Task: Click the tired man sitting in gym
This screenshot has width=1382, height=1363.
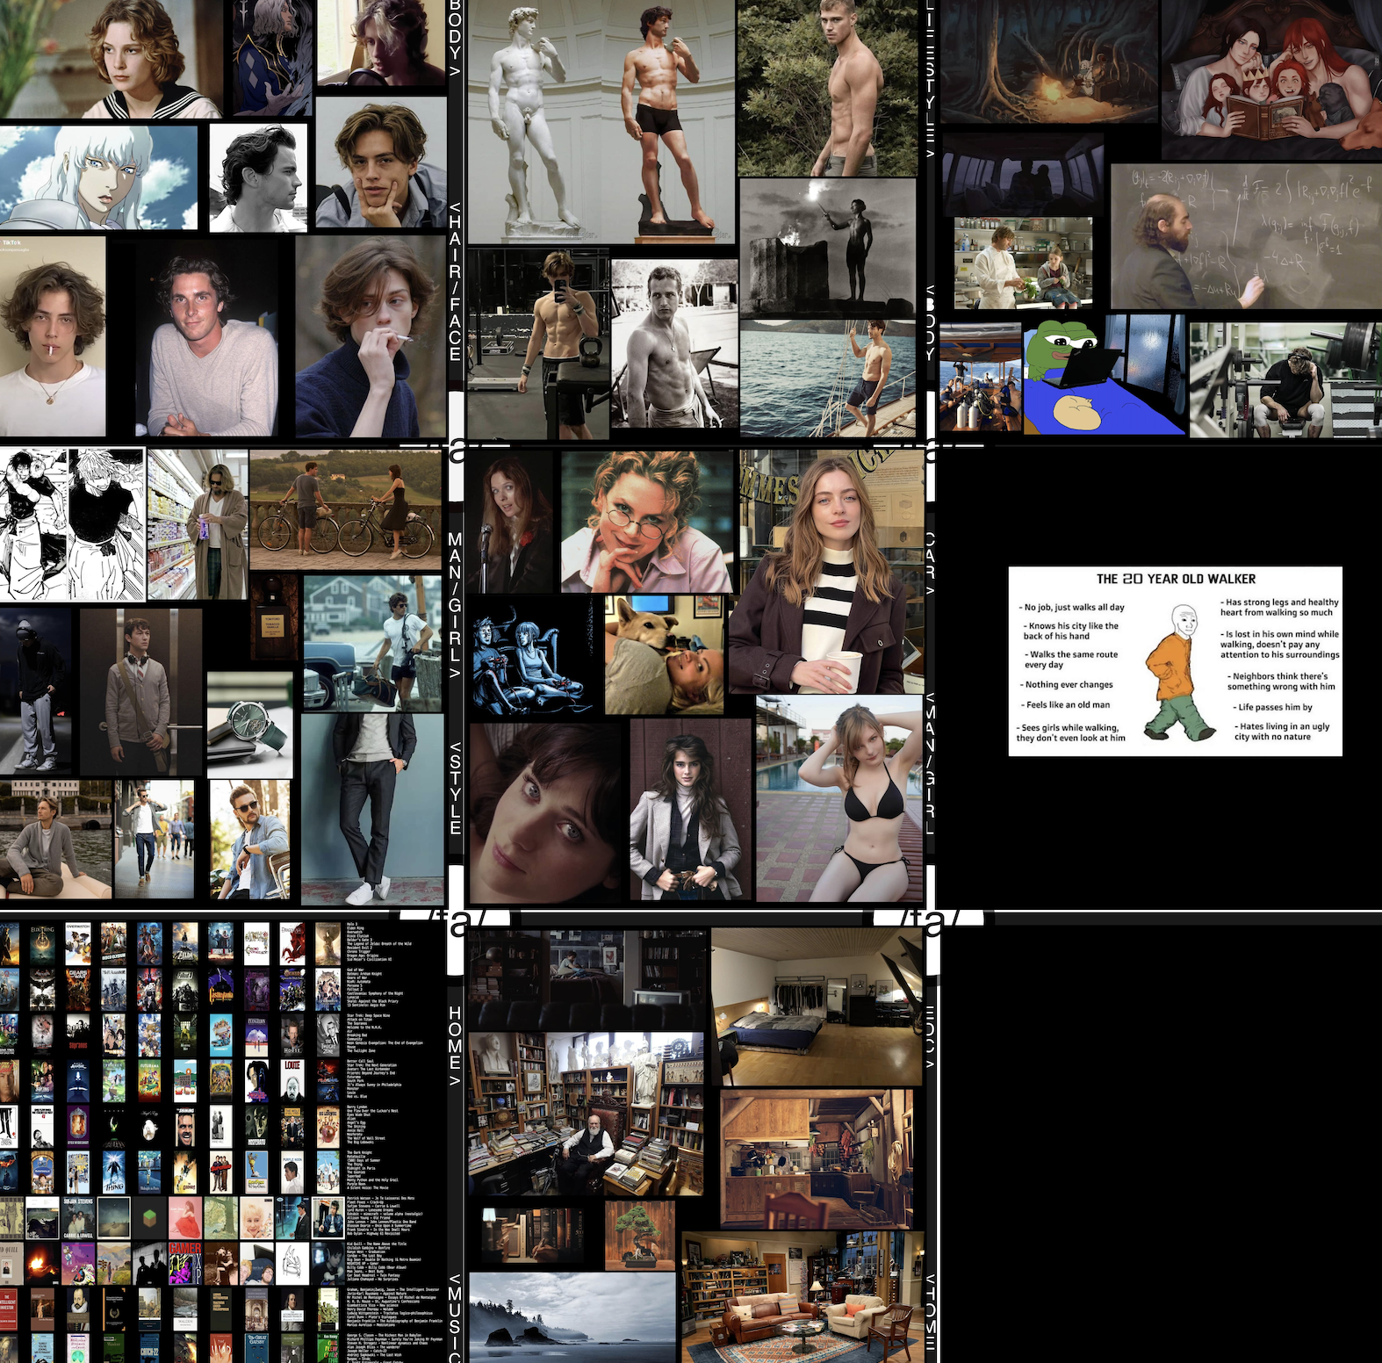Action: pyautogui.click(x=1285, y=379)
